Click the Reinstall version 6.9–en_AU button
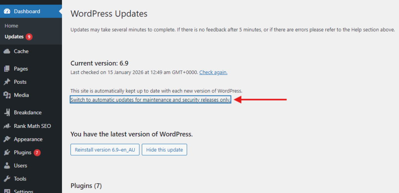The image size is (399, 193). click(105, 150)
